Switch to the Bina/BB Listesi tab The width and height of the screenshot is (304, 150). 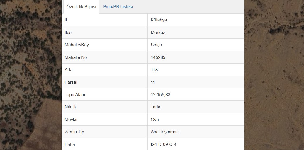click(118, 7)
